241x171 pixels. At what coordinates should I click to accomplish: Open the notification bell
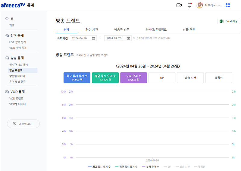[189, 5]
